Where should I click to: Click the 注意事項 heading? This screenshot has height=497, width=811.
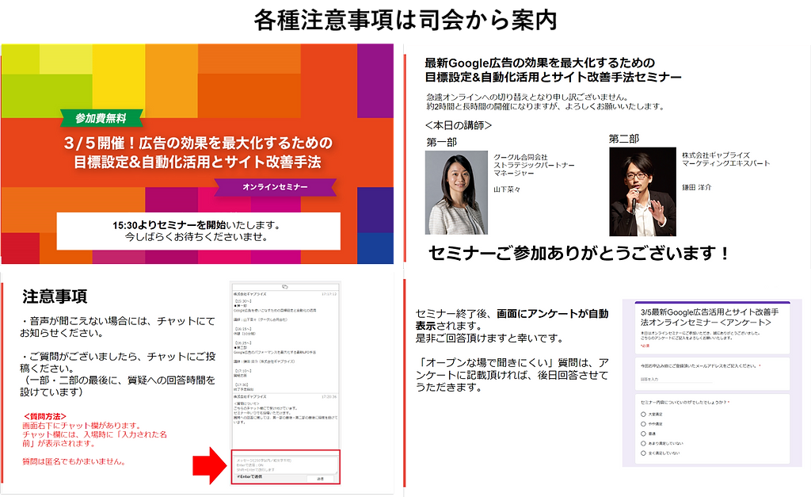tap(55, 296)
